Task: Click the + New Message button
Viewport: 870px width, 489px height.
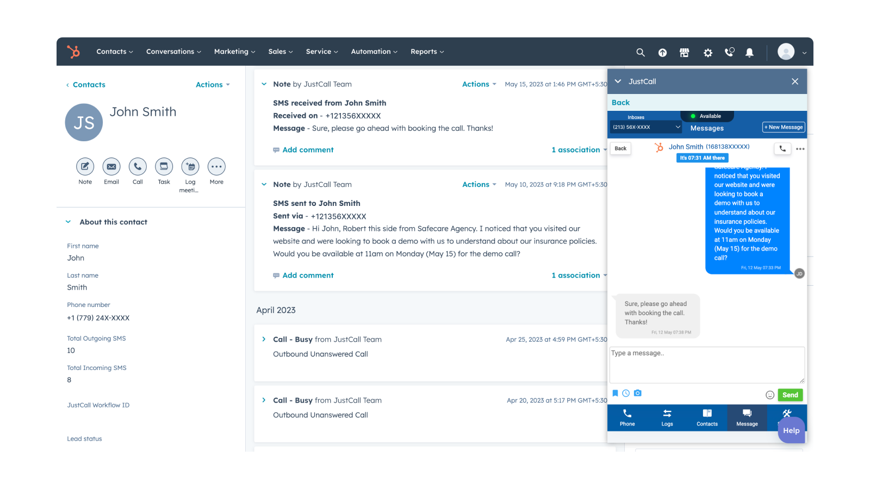Action: point(783,127)
